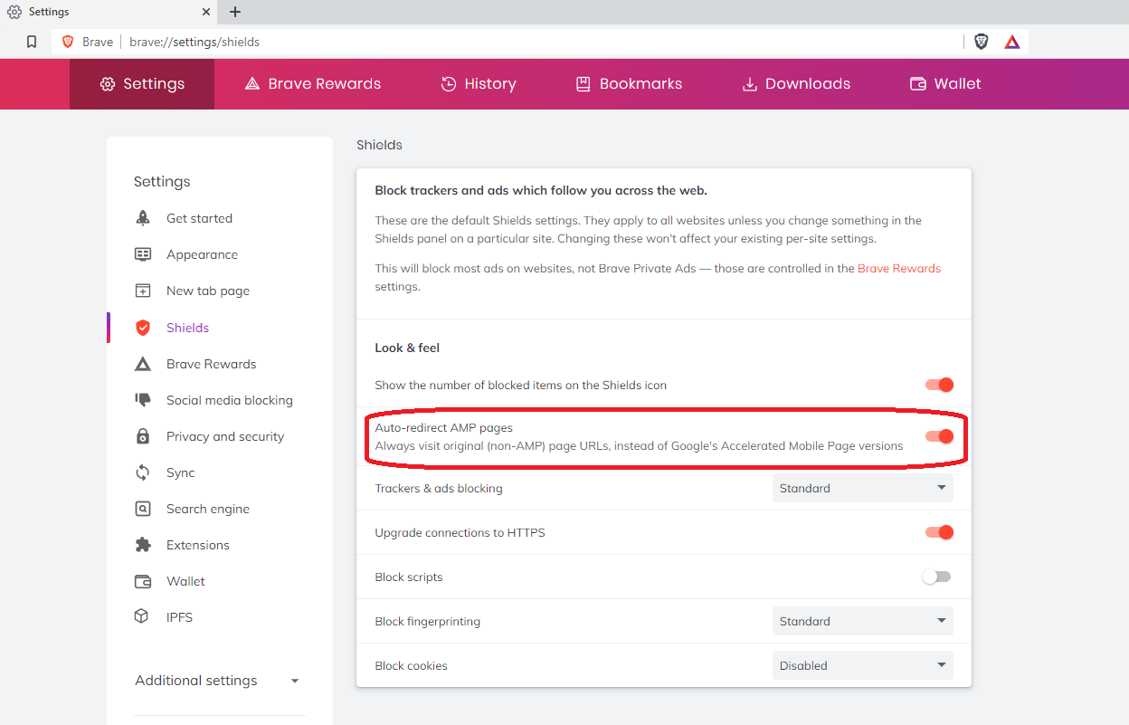The width and height of the screenshot is (1129, 725).
Task: Click the Search engine magnifier icon
Action: [142, 509]
